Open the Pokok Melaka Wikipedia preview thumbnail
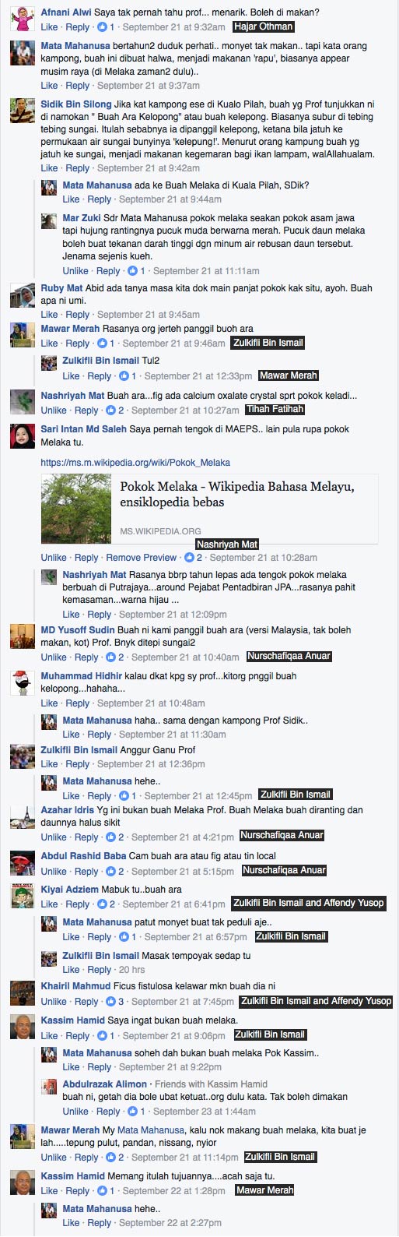Screen dimensions: 399x1237 (76, 509)
